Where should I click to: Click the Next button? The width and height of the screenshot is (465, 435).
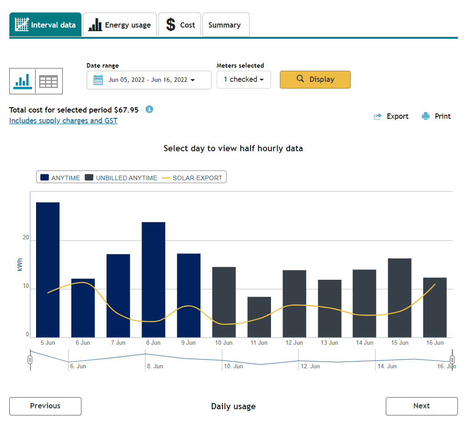coord(422,406)
